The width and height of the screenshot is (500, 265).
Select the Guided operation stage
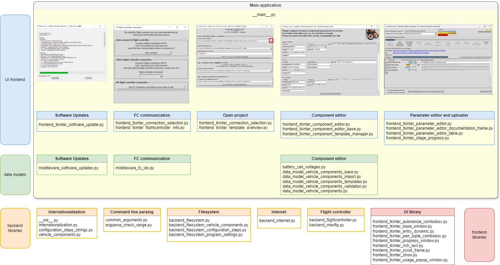coord(457,43)
